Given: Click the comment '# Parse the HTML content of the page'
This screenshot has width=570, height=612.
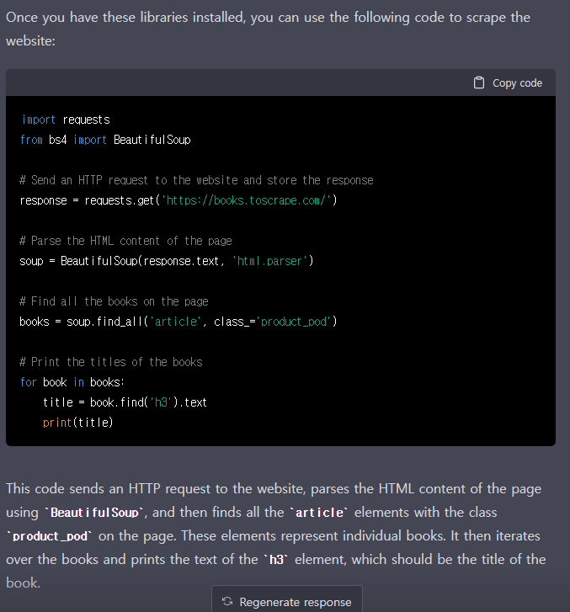Looking at the screenshot, I should click(125, 241).
